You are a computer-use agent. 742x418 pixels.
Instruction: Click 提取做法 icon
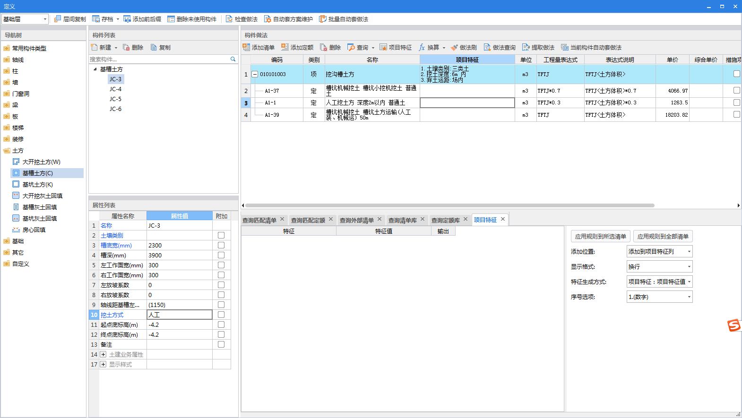click(x=526, y=47)
